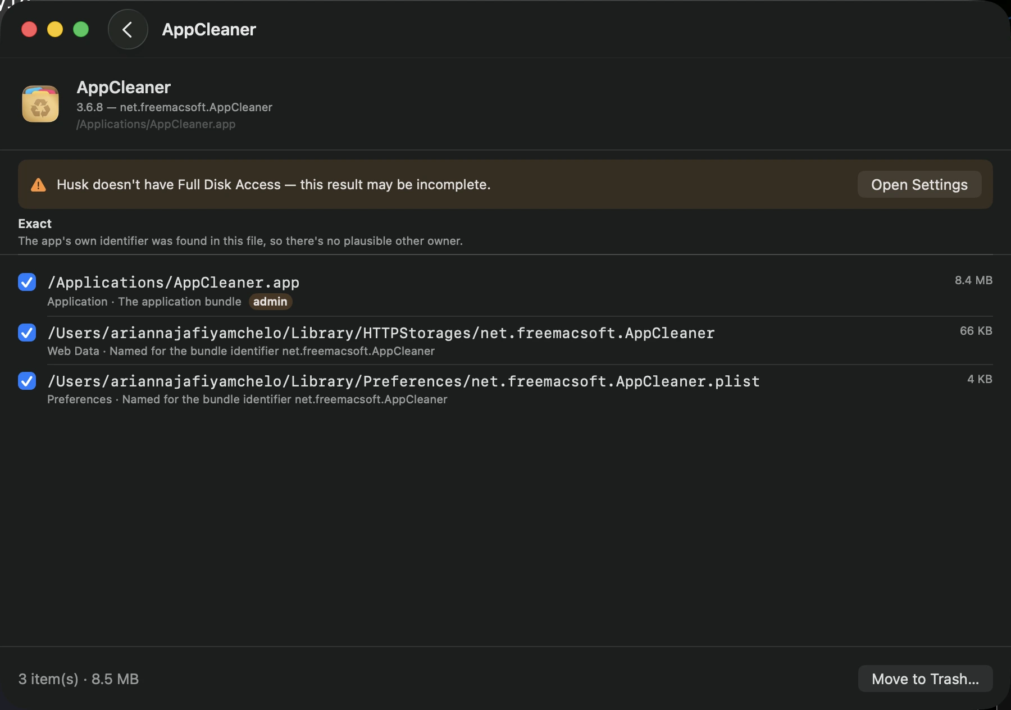1011x710 pixels.
Task: Uncheck the /Applications/AppCleaner.app item
Action: 27,282
